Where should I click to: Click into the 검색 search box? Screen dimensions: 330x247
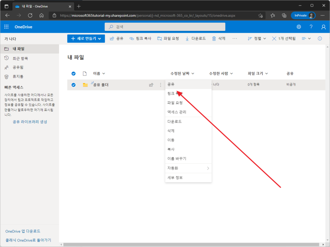click(x=165, y=27)
